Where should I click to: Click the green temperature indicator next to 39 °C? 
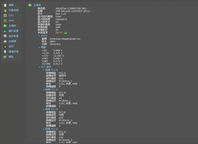[65, 33]
